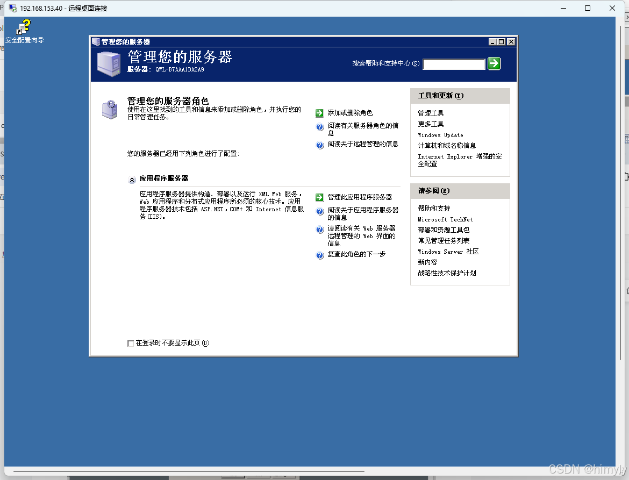The height and width of the screenshot is (480, 629).
Task: Click the 管理您的服务器 title bar icon
Action: coord(96,42)
